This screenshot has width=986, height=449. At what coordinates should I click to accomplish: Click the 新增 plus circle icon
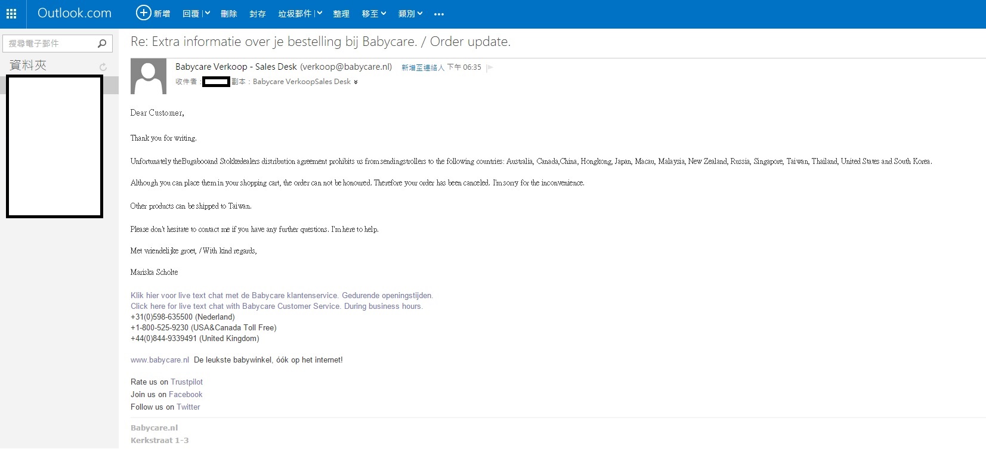tap(143, 13)
